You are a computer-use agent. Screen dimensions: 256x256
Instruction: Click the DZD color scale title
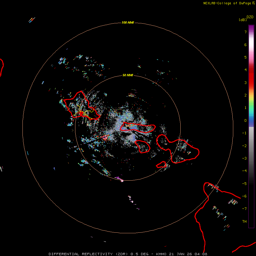pos(250,17)
